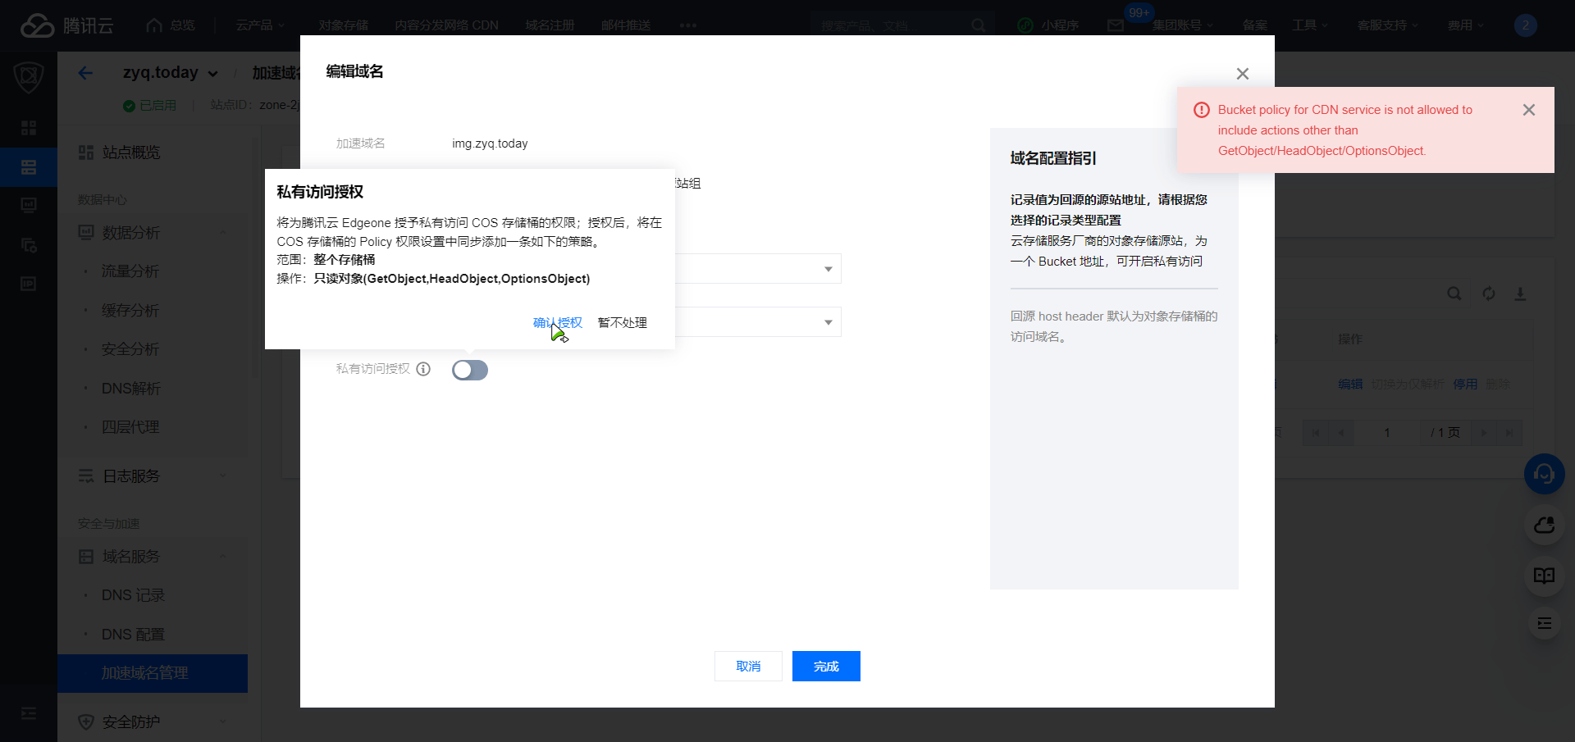Screen dimensions: 1575x742
Task: Click the 确认授权 link in the authorization dialog
Action: (x=558, y=322)
